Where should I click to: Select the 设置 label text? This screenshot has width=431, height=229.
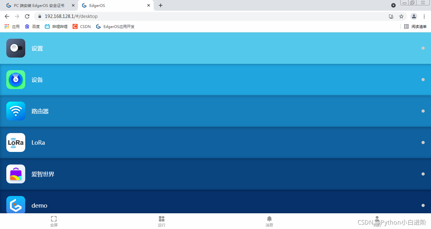point(37,48)
